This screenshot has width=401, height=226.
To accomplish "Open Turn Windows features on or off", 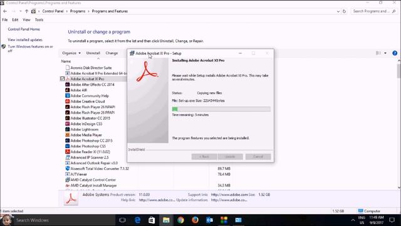I will click(31, 49).
